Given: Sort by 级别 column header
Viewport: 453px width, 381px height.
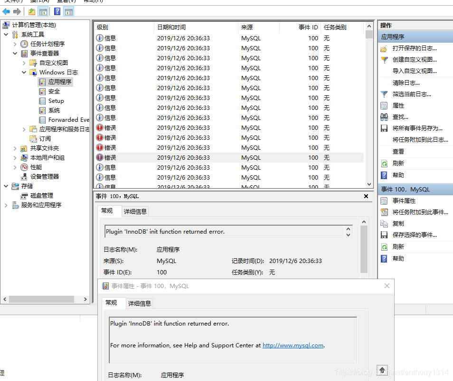Looking at the screenshot, I should 124,27.
